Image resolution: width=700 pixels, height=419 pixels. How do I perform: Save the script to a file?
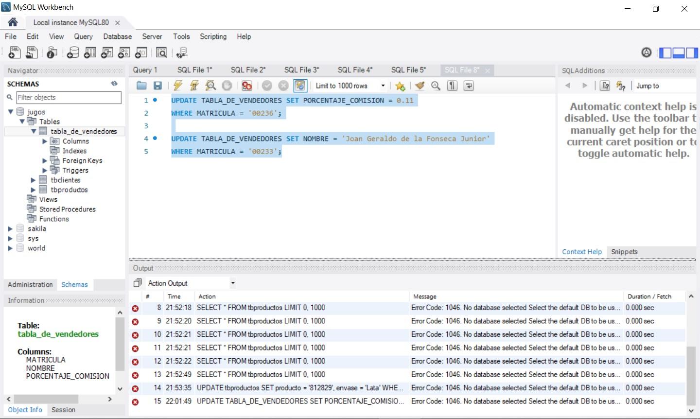pos(157,86)
